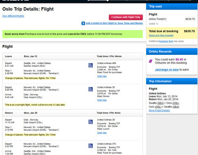Open Add a Hotel to this Flight link

tap(114, 23)
